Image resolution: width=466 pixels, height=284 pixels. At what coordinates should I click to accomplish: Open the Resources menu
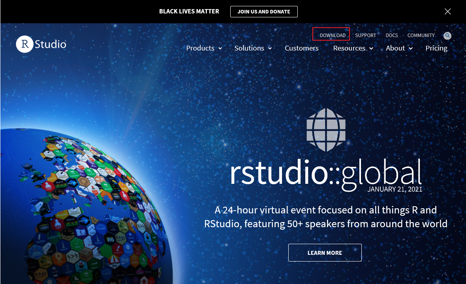(349, 48)
